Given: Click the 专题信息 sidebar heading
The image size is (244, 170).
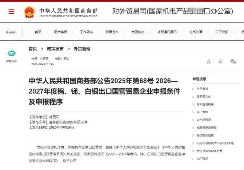Looking at the screenshot, I should coord(199,79).
